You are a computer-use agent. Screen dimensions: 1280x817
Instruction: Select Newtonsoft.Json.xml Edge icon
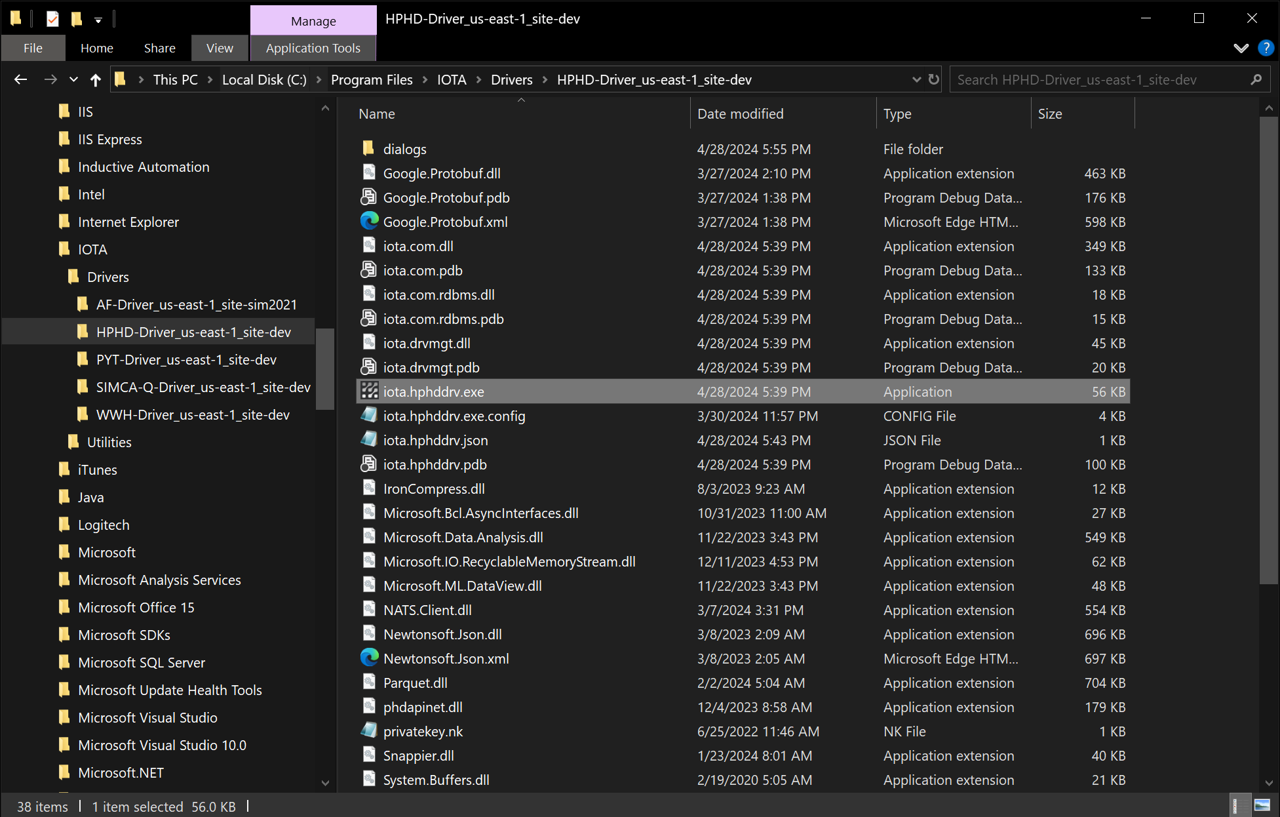369,658
